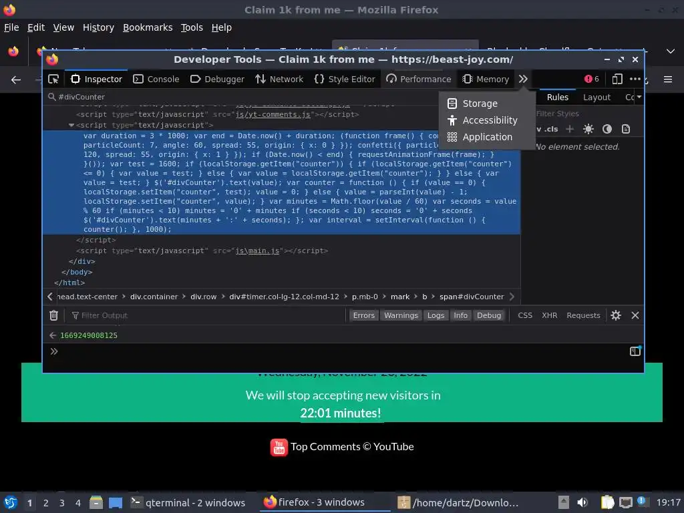
Task: Open the Console panel
Action: point(156,79)
